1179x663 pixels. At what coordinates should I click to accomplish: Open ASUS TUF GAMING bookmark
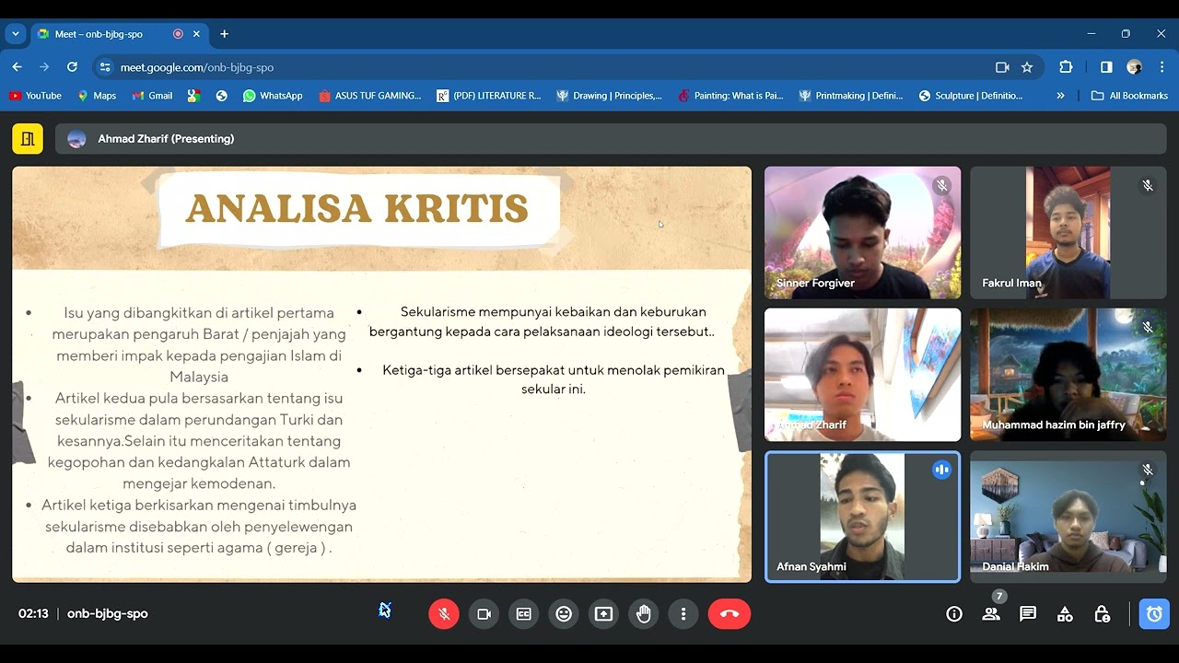(x=369, y=96)
